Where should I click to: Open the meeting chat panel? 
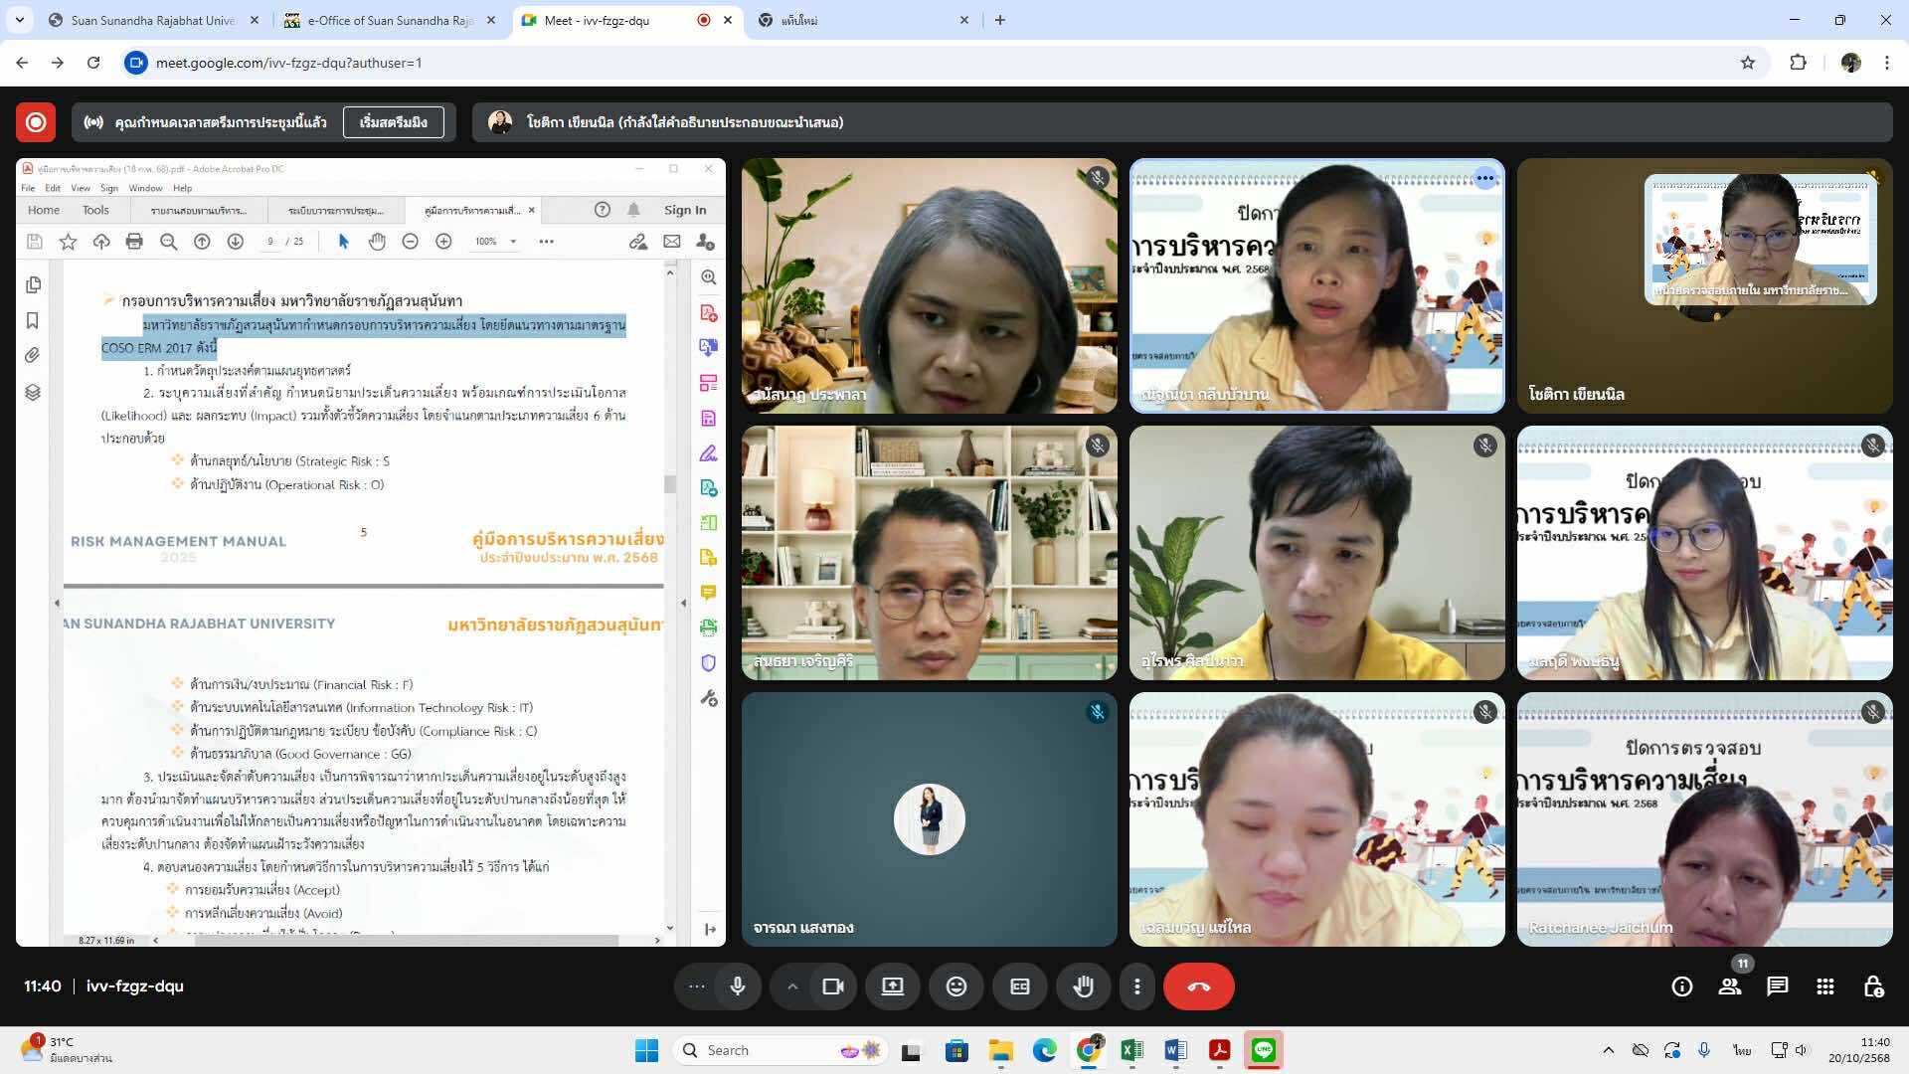[1777, 986]
